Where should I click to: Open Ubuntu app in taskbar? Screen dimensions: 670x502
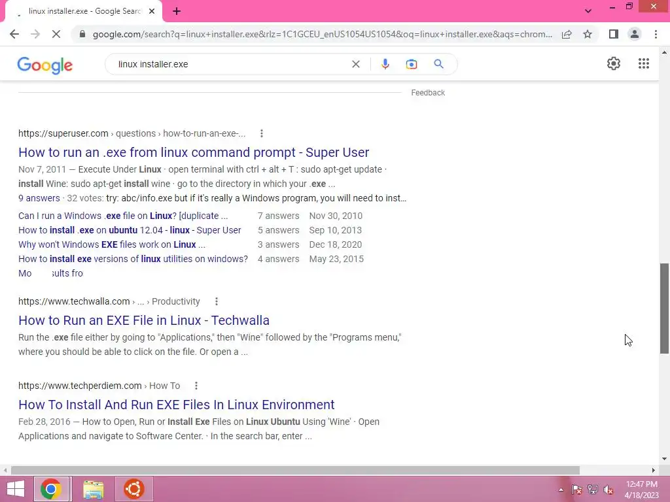coord(133,489)
